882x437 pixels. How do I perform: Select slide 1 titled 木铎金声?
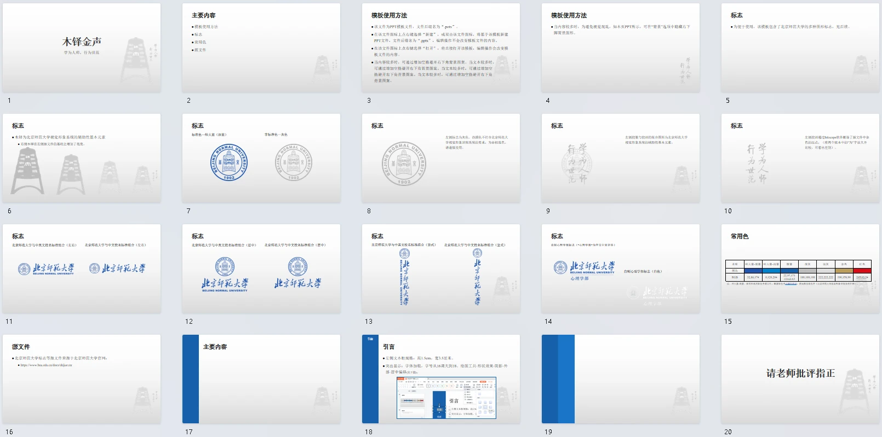82,48
